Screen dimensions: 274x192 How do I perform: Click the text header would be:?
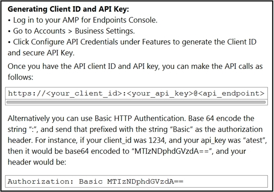point(37,162)
